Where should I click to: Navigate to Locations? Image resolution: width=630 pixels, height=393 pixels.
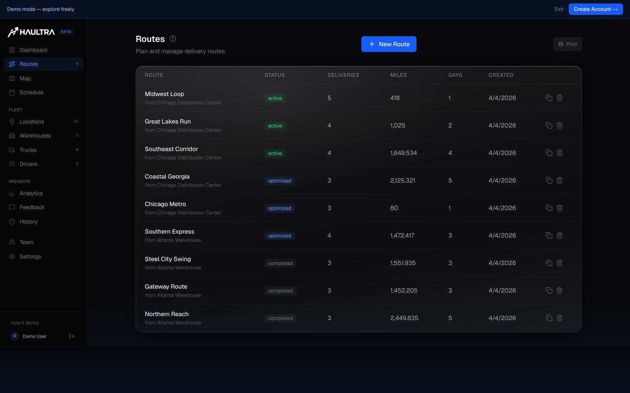pos(43,122)
